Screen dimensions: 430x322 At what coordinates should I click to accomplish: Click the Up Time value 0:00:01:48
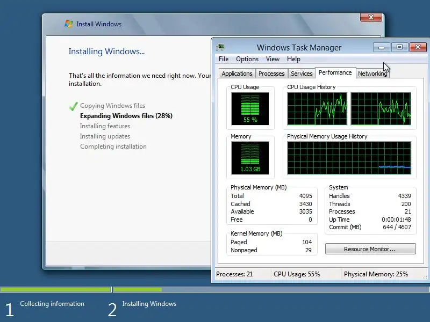[x=396, y=219]
